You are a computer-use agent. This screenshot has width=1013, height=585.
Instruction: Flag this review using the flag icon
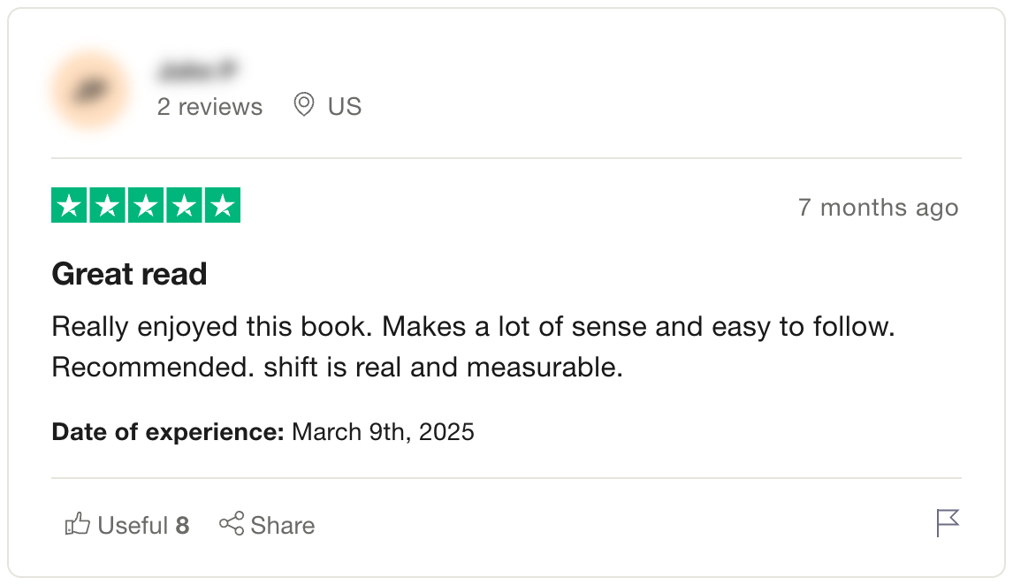coord(947,523)
